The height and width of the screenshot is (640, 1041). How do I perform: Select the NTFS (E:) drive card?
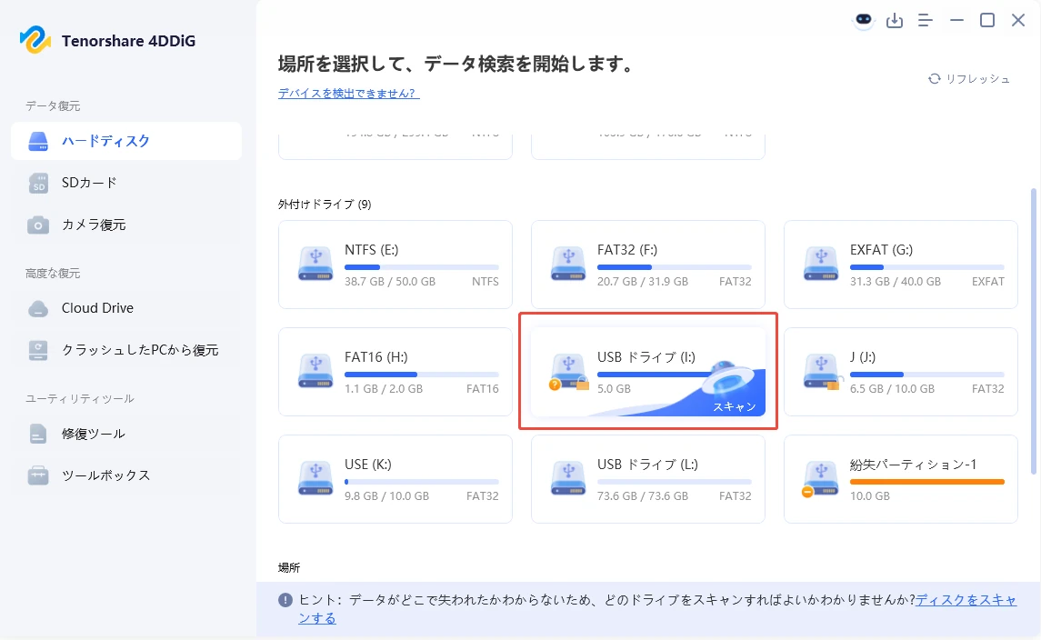(395, 265)
